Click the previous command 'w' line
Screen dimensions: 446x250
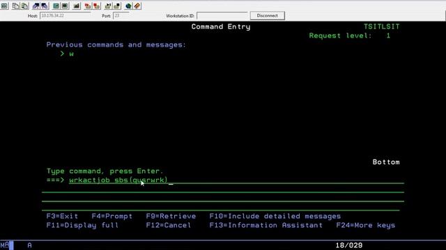point(67,53)
